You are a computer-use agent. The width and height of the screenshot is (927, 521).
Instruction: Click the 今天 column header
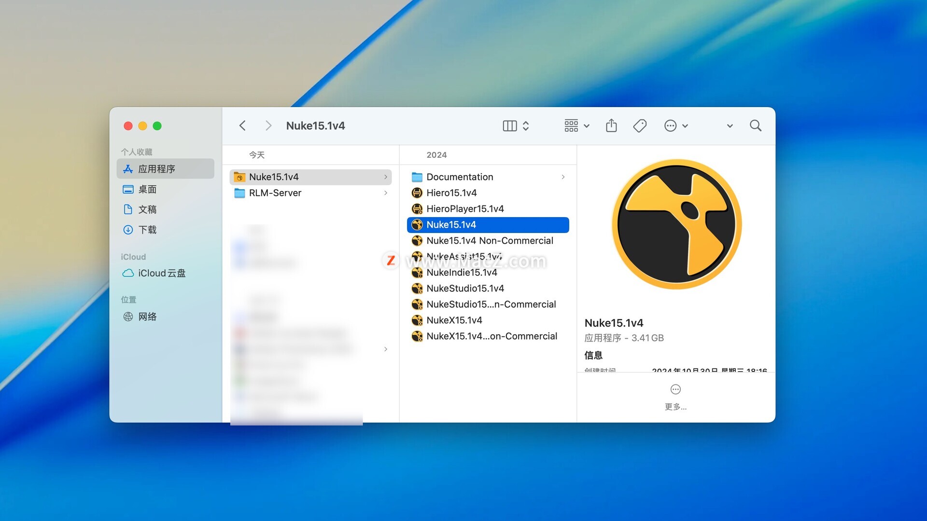[x=257, y=155]
